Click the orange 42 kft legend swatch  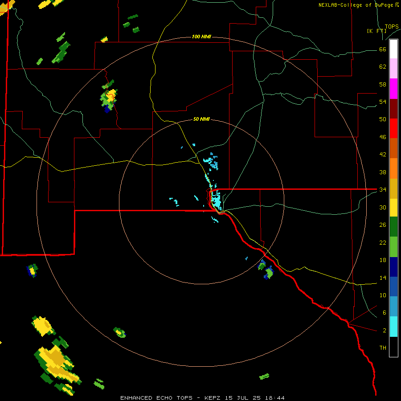point(393,168)
